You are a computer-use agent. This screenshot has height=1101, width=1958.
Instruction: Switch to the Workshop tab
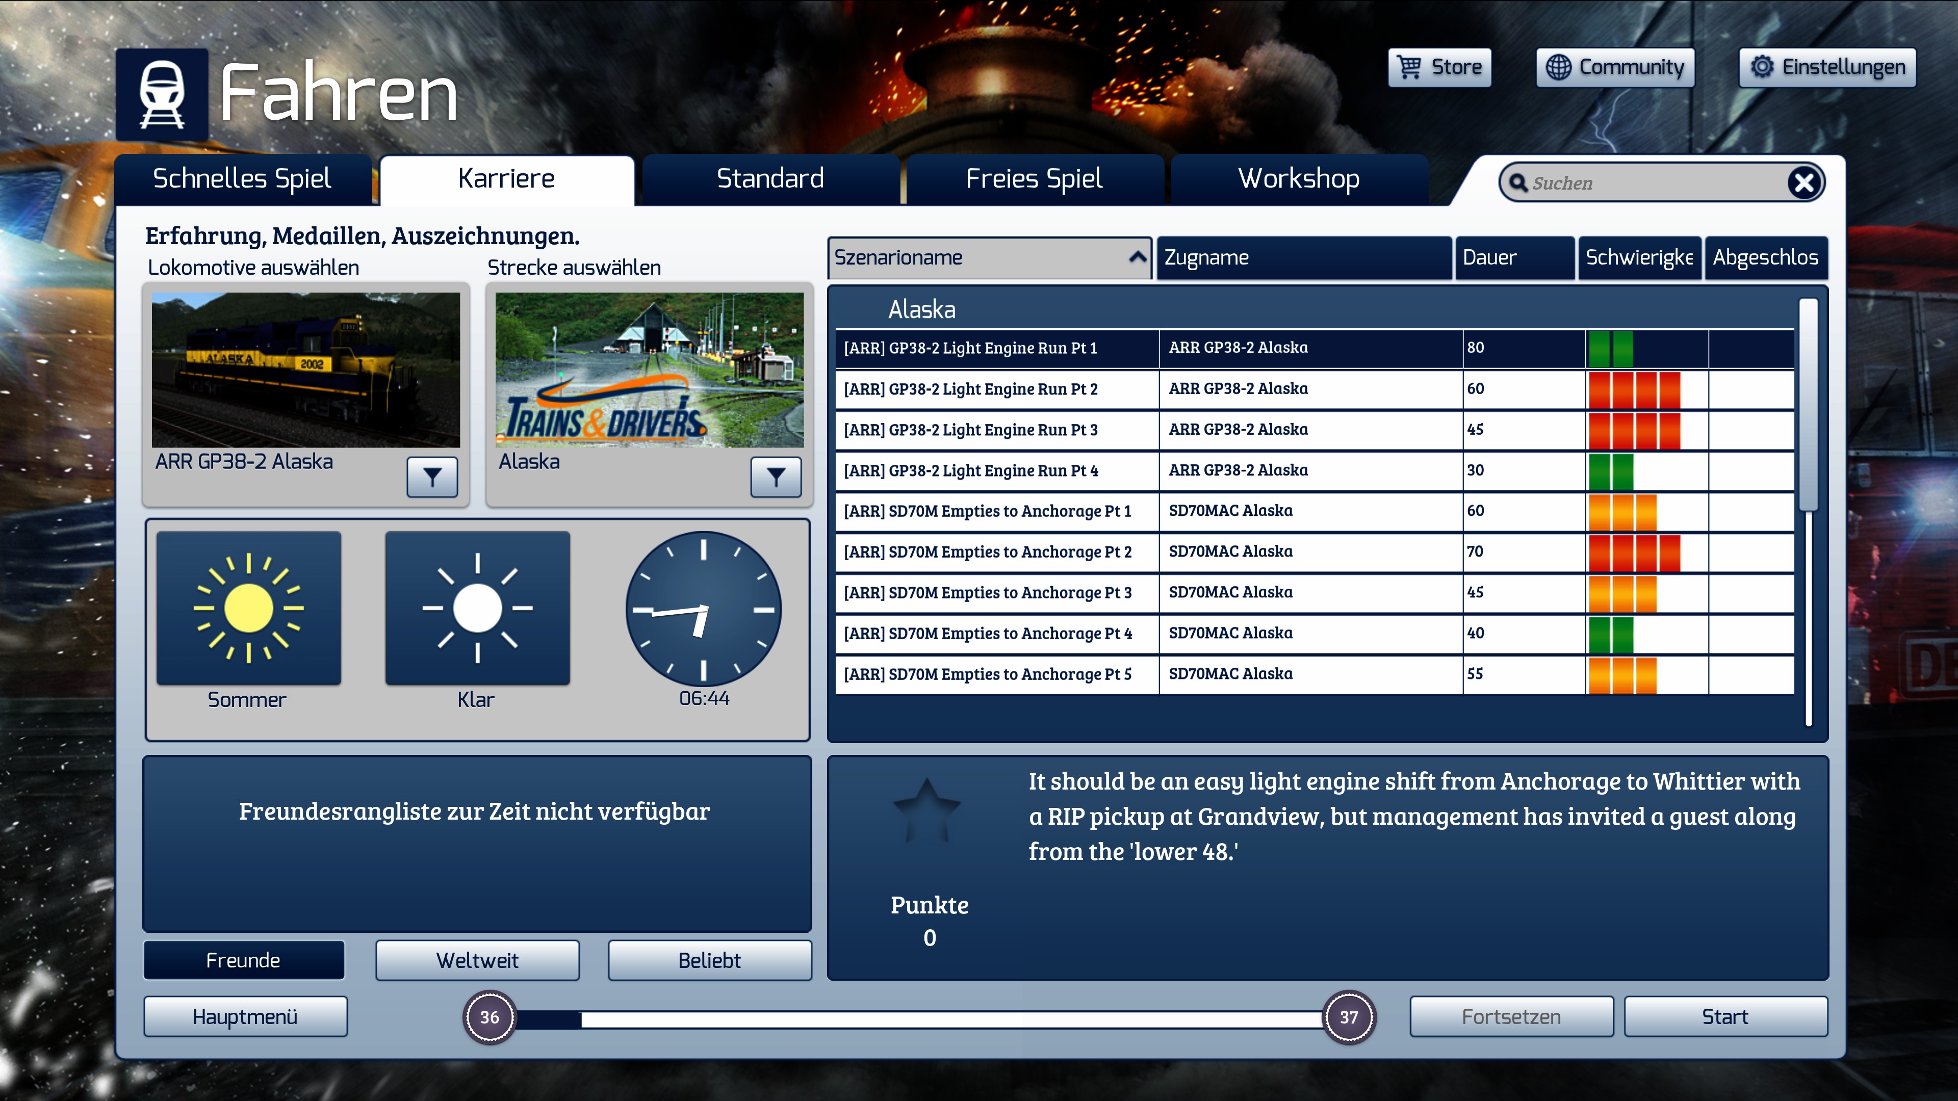(1298, 179)
